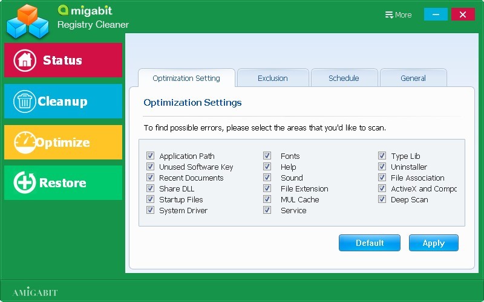
Task: Uncheck the Uninstaller checkbox
Action: coord(382,167)
